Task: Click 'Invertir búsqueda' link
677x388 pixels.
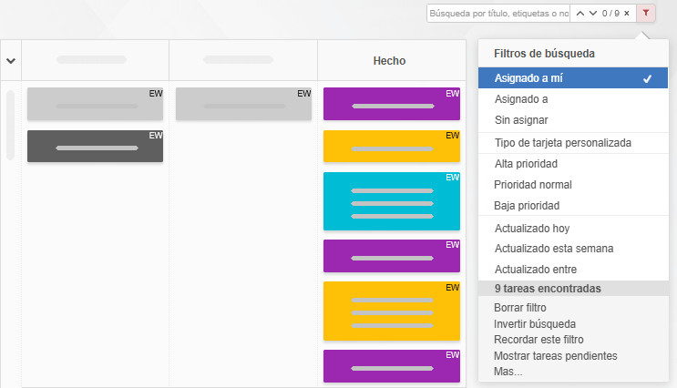Action: 534,323
